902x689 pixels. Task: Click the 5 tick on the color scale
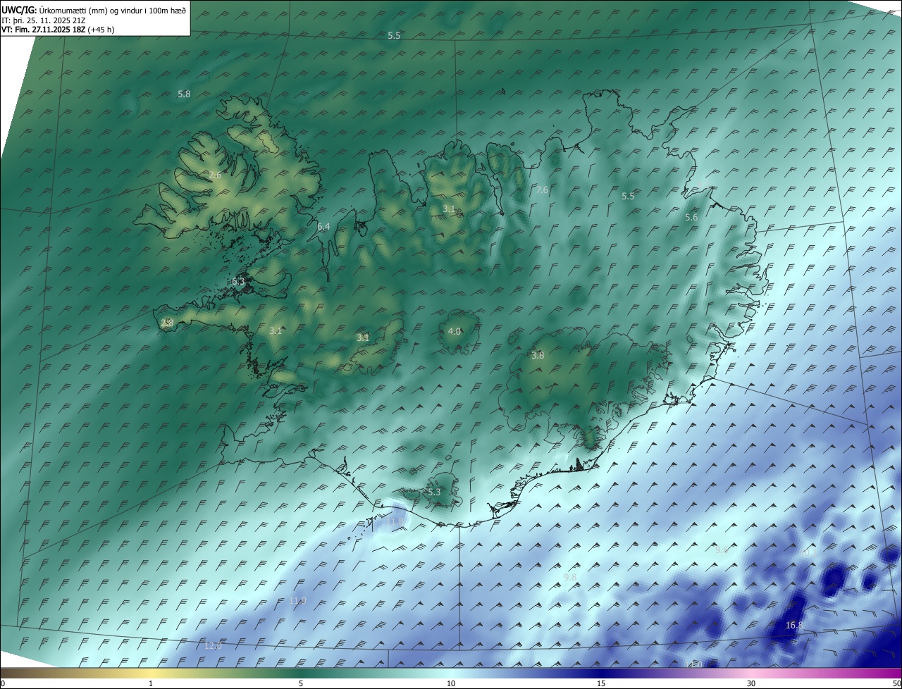tap(301, 683)
